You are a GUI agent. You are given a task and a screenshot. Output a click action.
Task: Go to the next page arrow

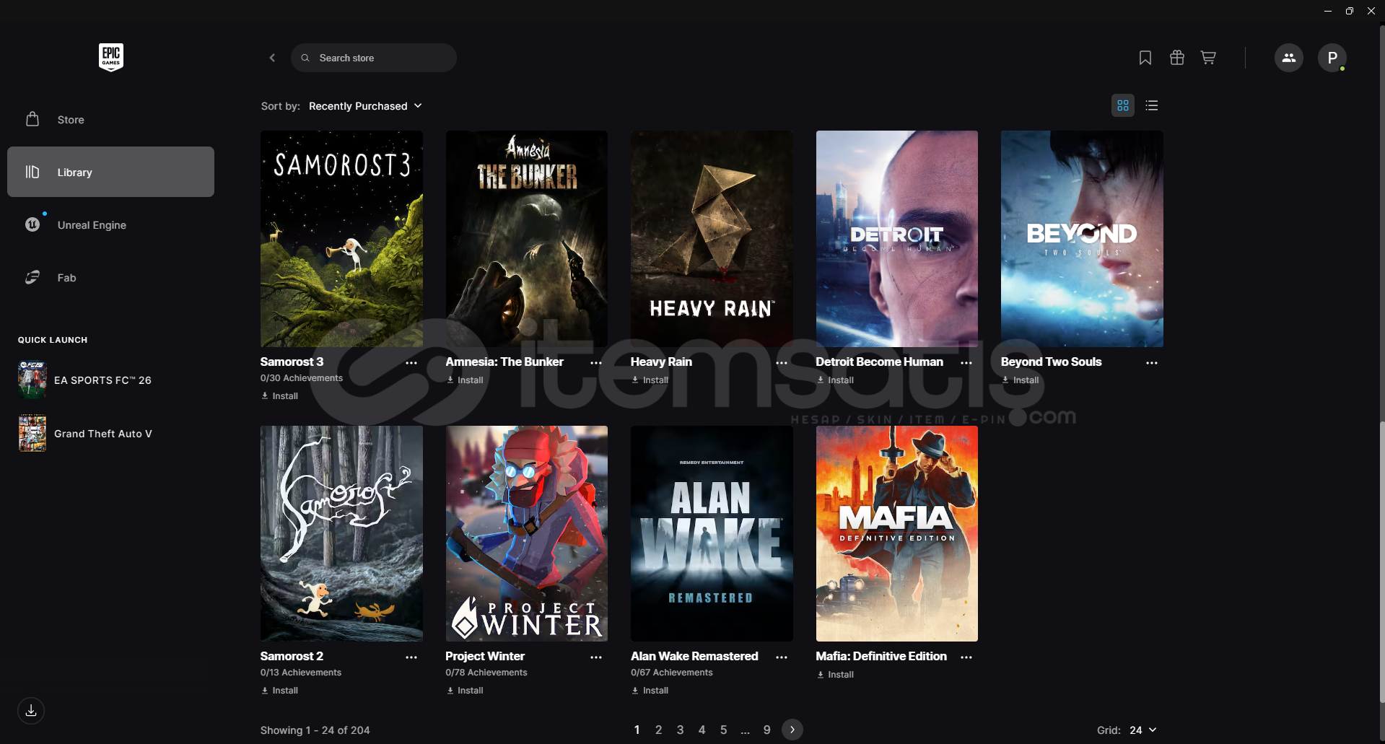pos(792,730)
